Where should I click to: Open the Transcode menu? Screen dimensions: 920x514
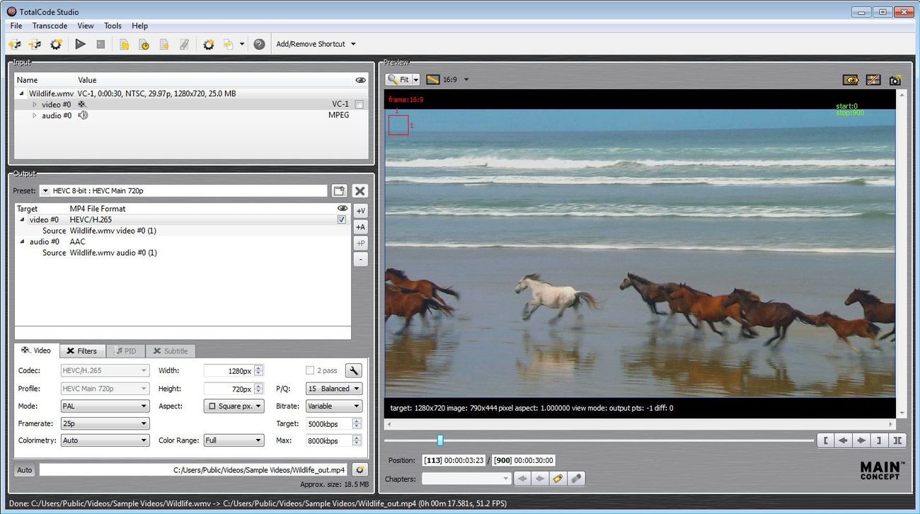(50, 25)
